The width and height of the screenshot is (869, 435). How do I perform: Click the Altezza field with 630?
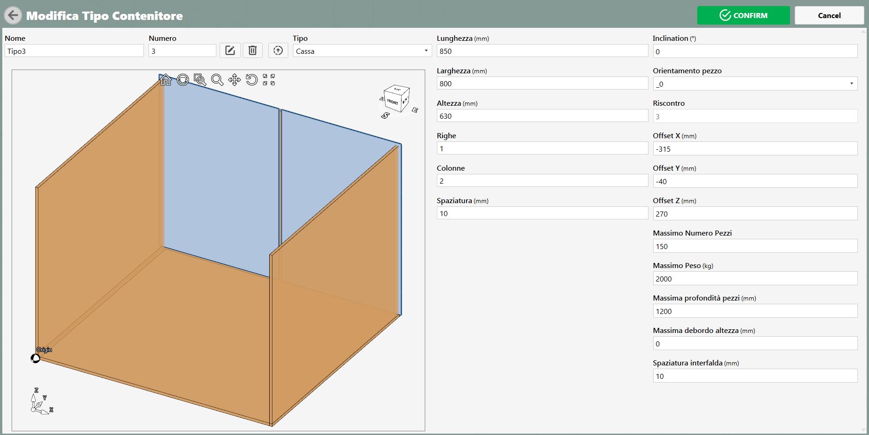(x=542, y=116)
